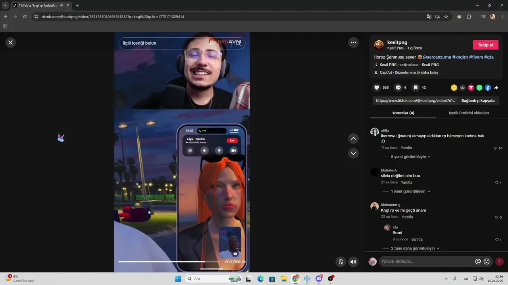Send to friends via the pink arrow icon
Viewport: 508px width, 285px height.
(x=471, y=87)
